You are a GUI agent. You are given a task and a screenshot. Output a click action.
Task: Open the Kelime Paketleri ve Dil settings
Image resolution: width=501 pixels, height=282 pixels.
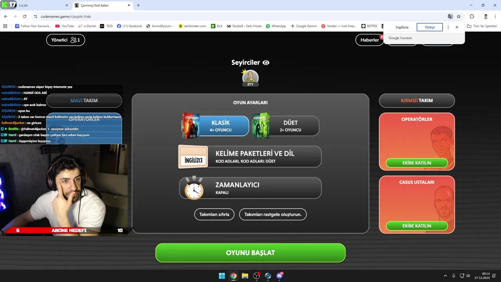click(x=250, y=157)
